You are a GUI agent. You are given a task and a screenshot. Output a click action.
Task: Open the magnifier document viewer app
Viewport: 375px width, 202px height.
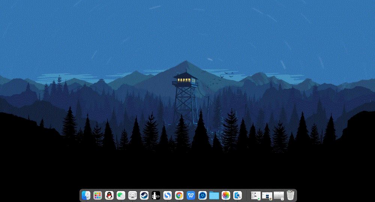(x=237, y=195)
